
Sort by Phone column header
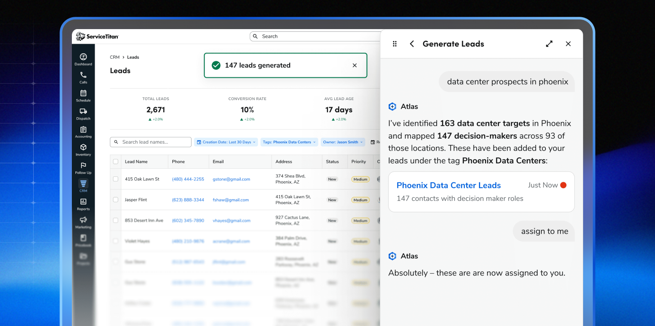click(x=178, y=161)
